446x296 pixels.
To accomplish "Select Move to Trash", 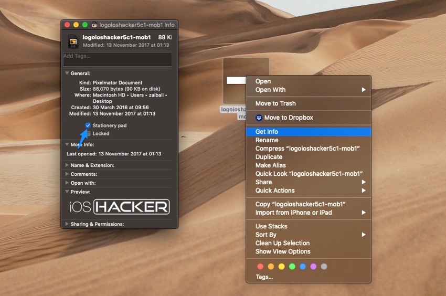I will pyautogui.click(x=309, y=103).
